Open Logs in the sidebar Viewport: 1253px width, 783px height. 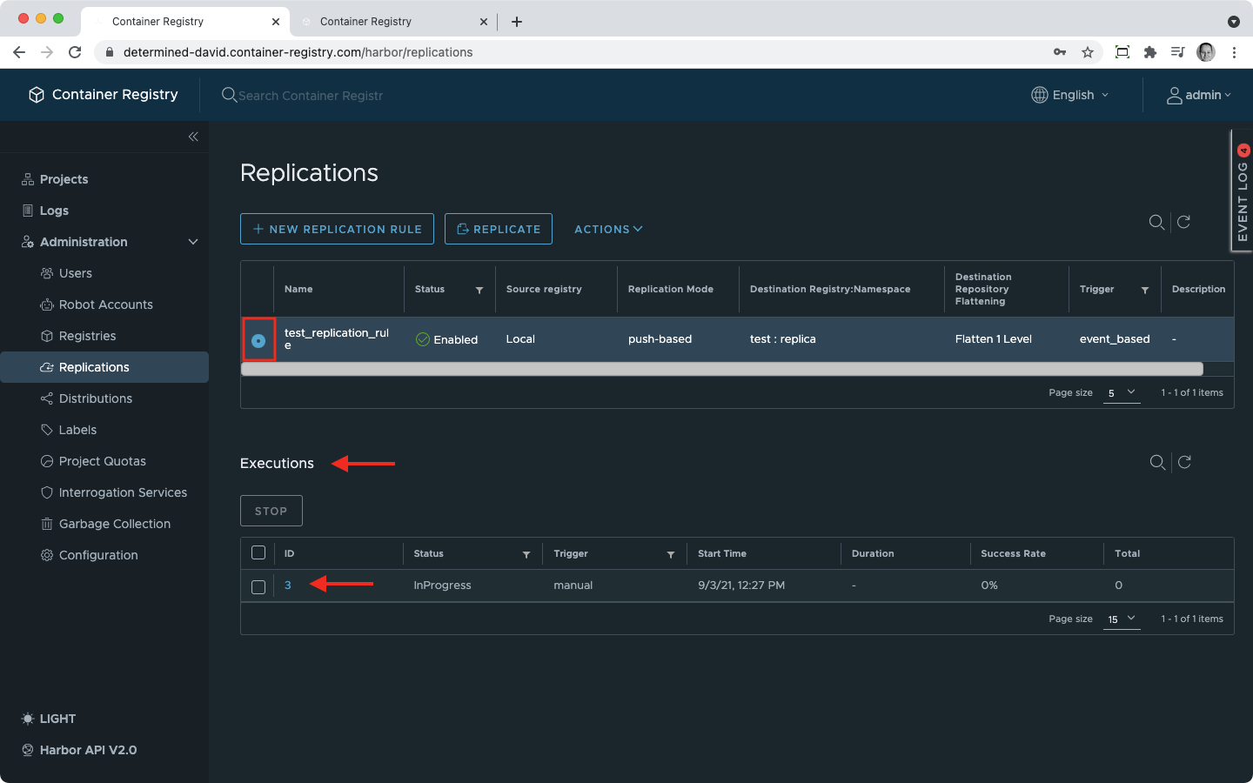tap(54, 211)
